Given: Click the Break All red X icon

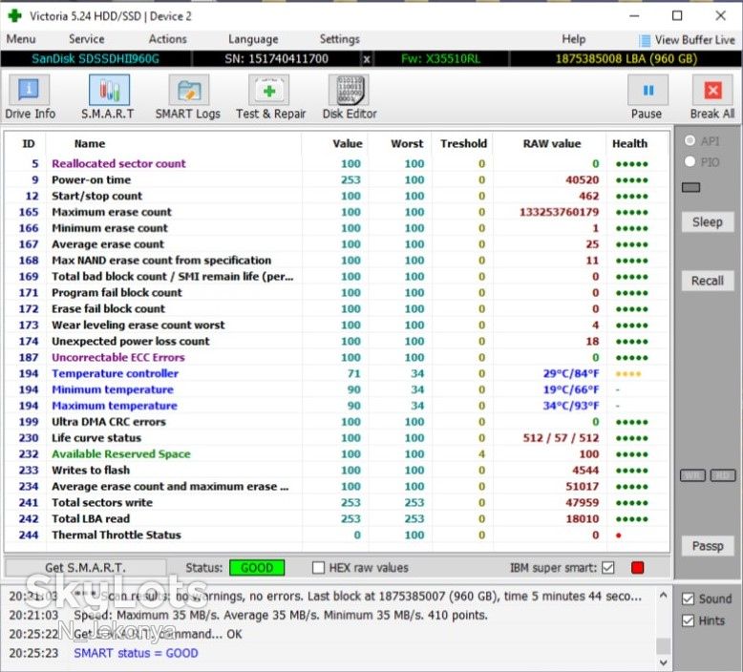Looking at the screenshot, I should point(712,90).
